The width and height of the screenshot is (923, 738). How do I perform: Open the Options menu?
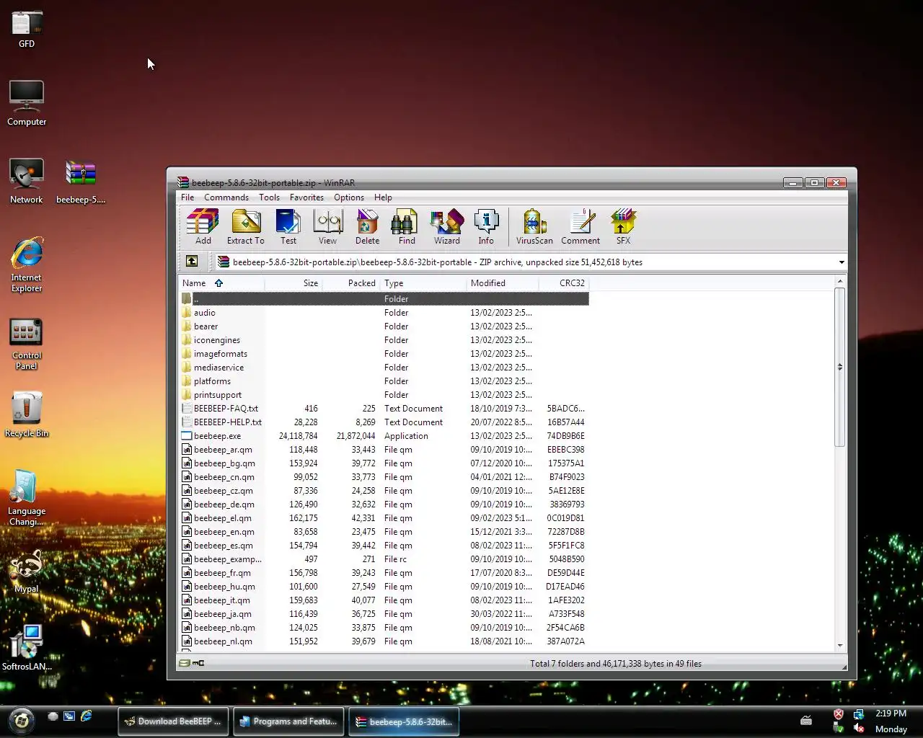(x=349, y=197)
